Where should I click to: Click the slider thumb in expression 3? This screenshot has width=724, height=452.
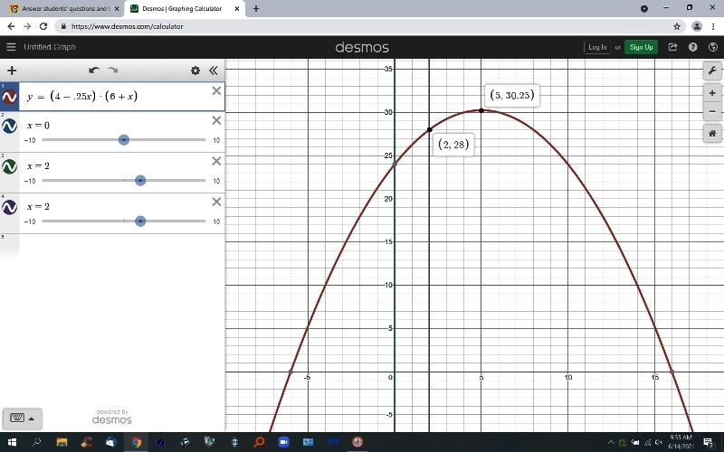click(140, 180)
